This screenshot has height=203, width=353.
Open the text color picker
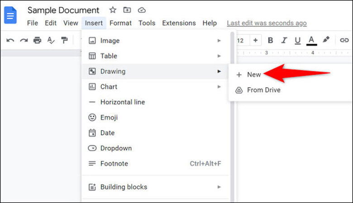pyautogui.click(x=311, y=40)
